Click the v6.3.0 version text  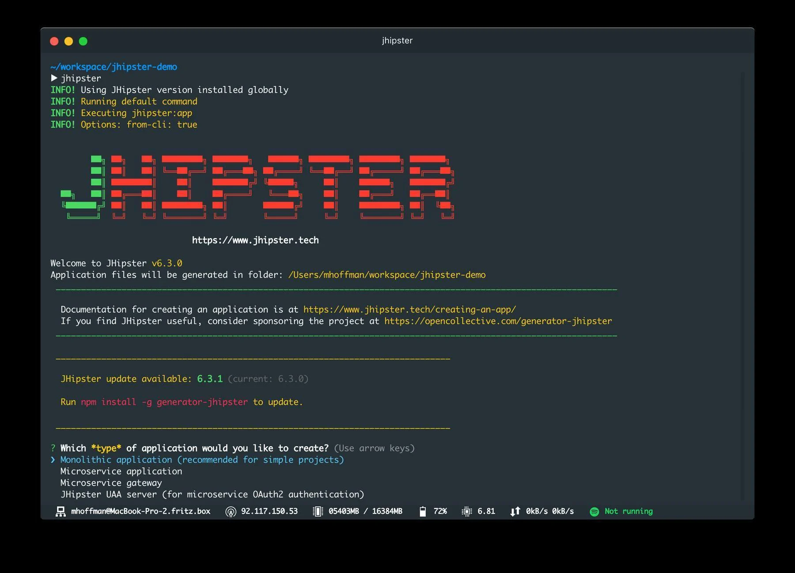[167, 263]
